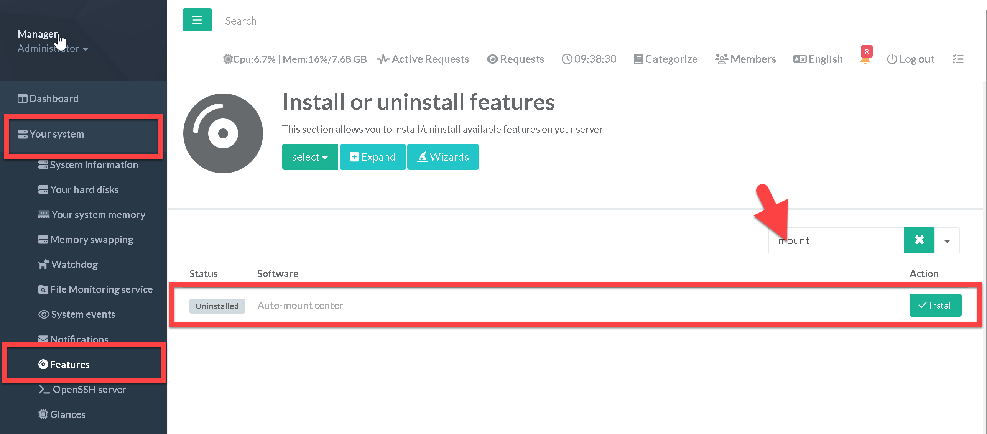This screenshot has width=987, height=434.
Task: Click the Requests eye icon link
Action: [x=515, y=59]
